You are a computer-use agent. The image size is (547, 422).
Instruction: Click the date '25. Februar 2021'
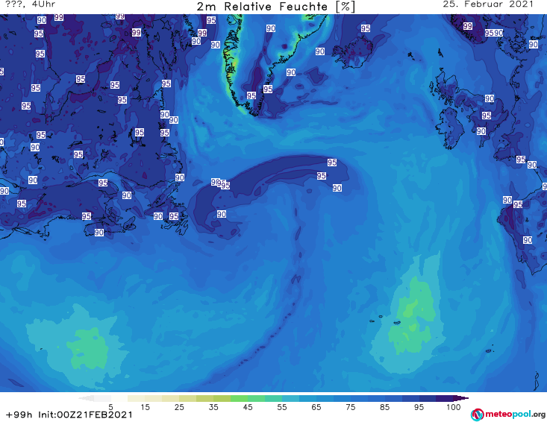click(488, 4)
